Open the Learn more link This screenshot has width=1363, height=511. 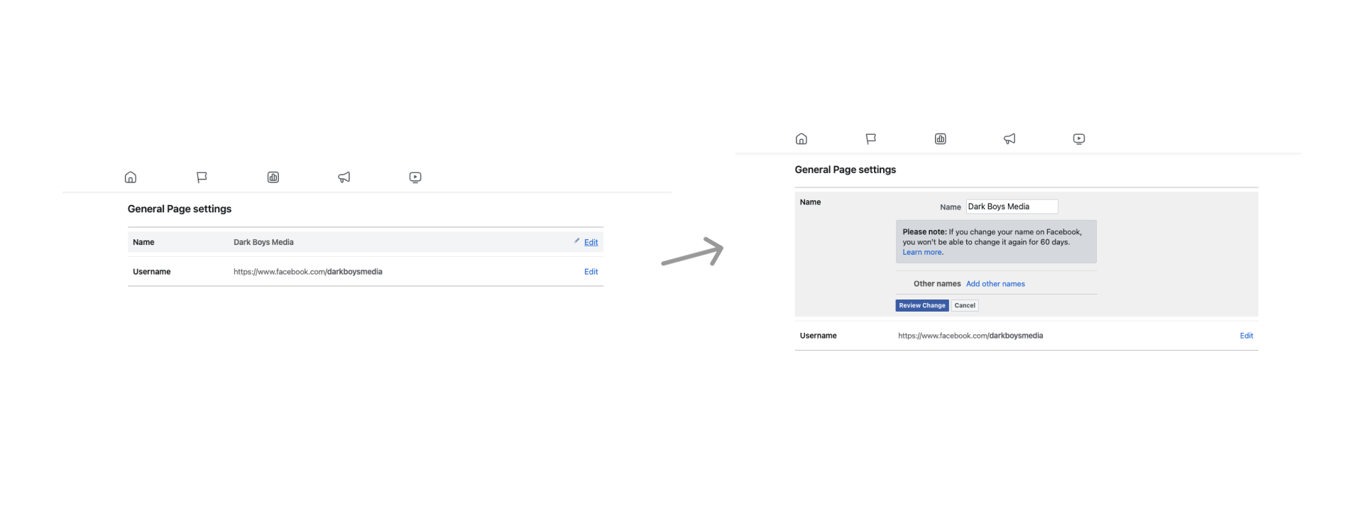[923, 253]
